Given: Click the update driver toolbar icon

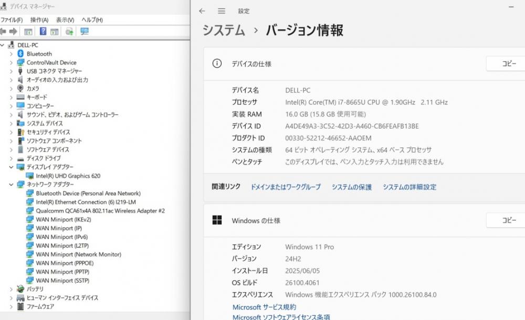Looking at the screenshot, I should [69, 31].
